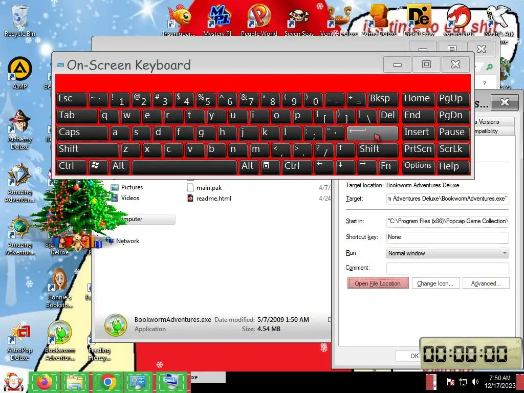Toggle the left Alt key
The width and height of the screenshot is (524, 393).
pyautogui.click(x=120, y=166)
